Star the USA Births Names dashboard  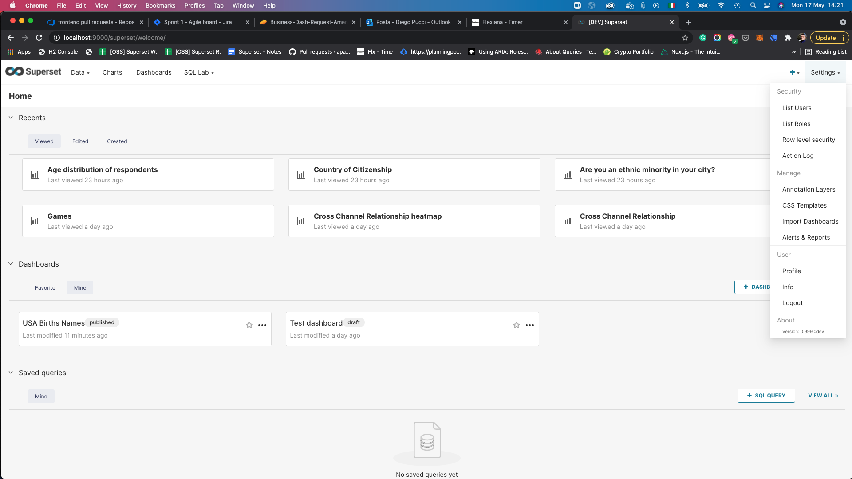(x=249, y=325)
